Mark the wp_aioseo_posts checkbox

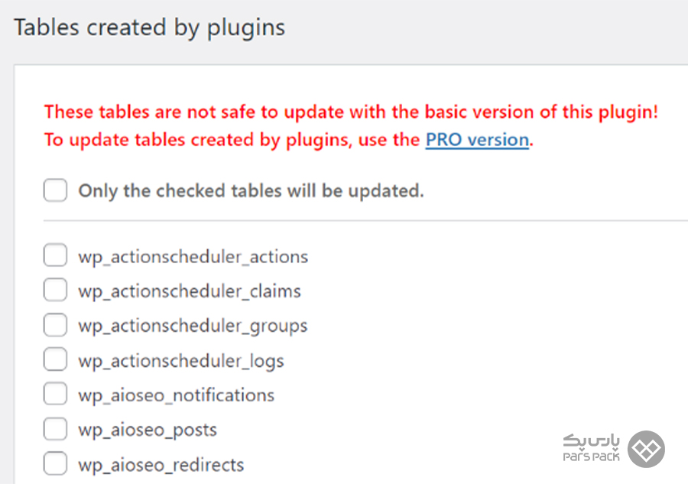[x=55, y=429]
